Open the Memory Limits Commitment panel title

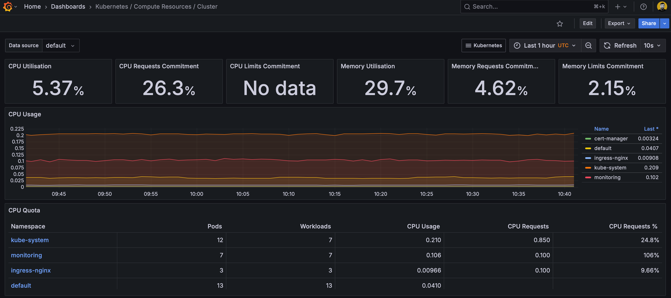(x=603, y=66)
